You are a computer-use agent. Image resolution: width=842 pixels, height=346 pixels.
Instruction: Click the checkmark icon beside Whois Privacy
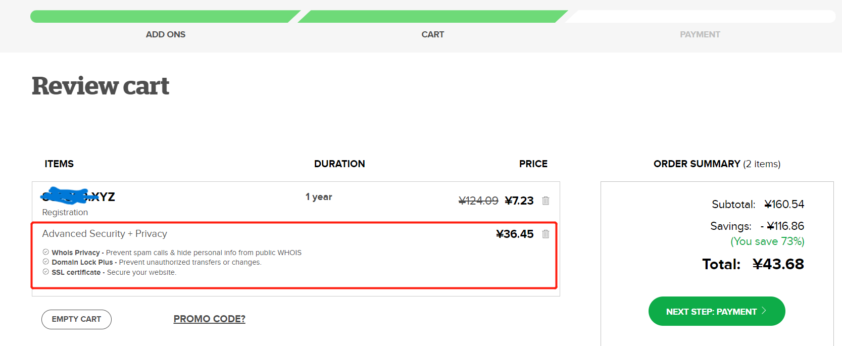(46, 252)
